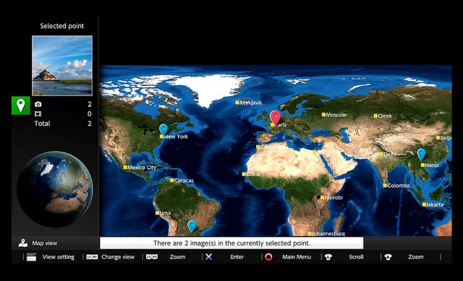This screenshot has width=463, height=281.
Task: Click the blue X Enter icon
Action: [209, 257]
